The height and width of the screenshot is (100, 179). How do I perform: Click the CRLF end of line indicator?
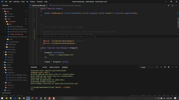click(155, 95)
